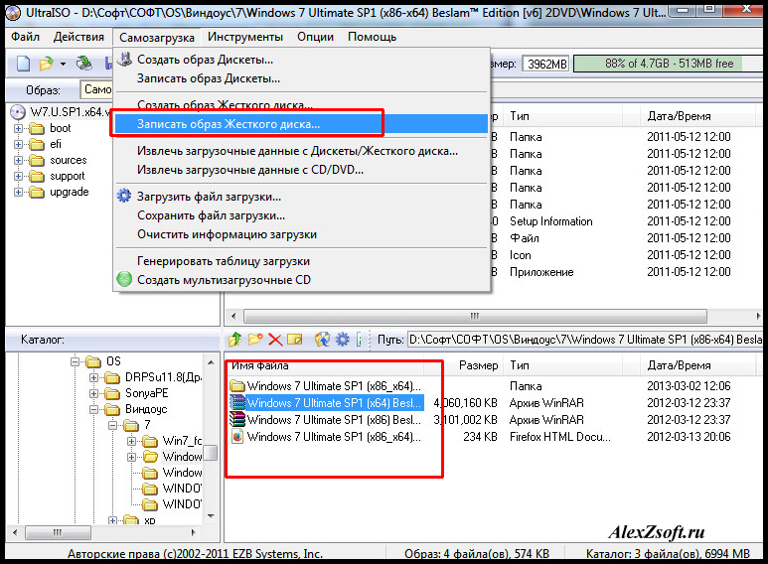The width and height of the screenshot is (768, 564).
Task: Click the blue gear settings icon in catalog toolbar
Action: click(x=343, y=339)
